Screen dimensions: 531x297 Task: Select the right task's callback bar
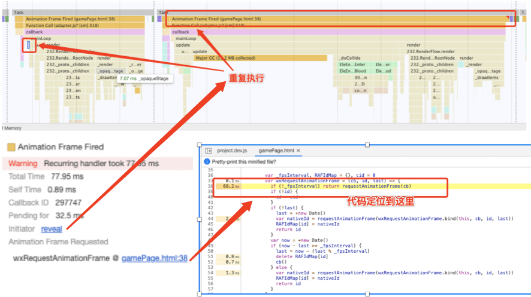pyautogui.click(x=338, y=32)
